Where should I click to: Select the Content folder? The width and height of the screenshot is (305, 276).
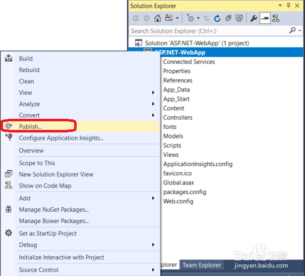click(x=174, y=108)
